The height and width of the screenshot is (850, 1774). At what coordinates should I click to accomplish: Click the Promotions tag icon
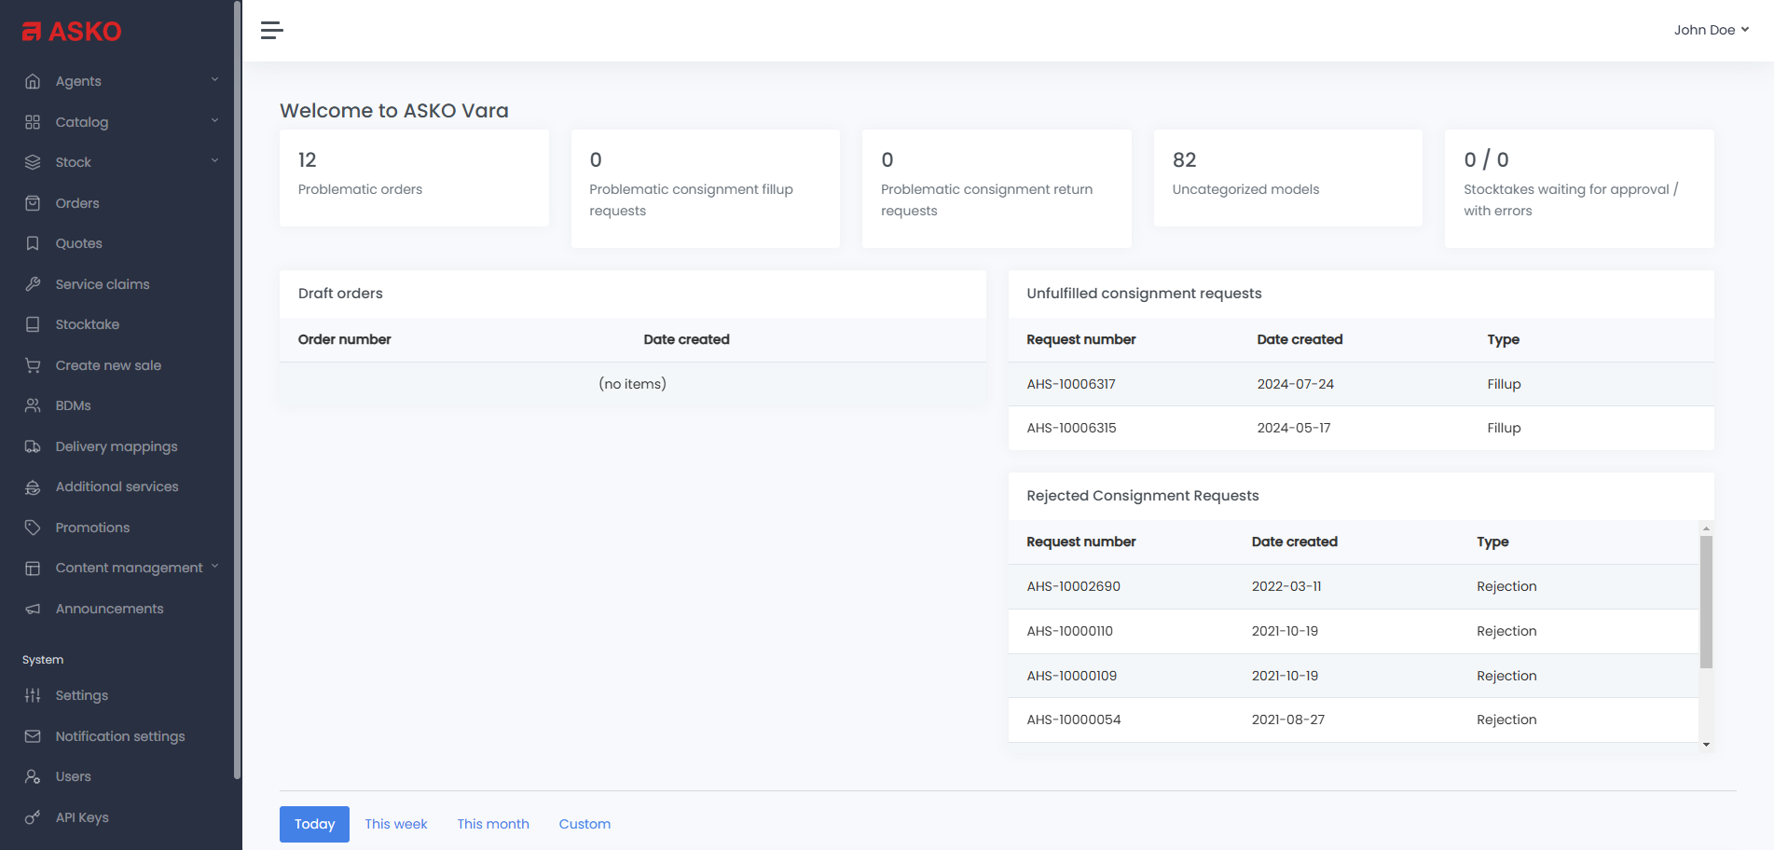coord(33,528)
